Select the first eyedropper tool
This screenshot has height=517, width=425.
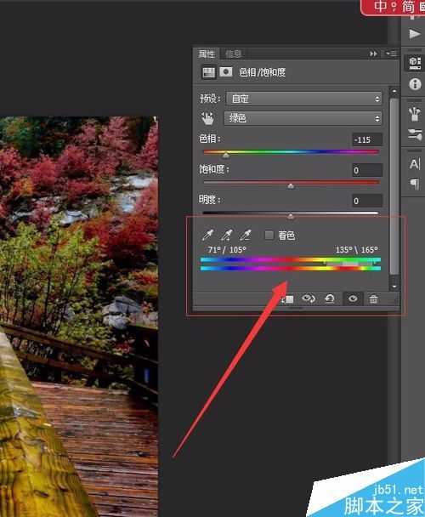click(x=207, y=235)
